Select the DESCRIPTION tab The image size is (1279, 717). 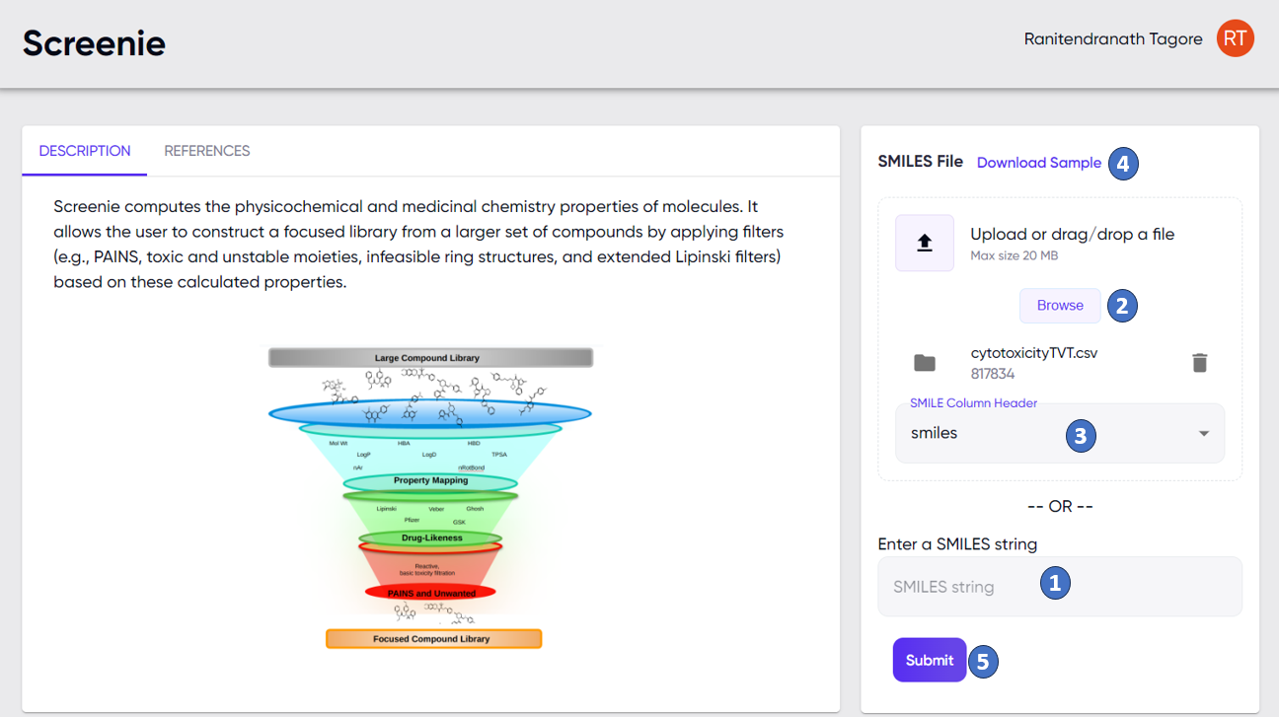click(x=85, y=151)
